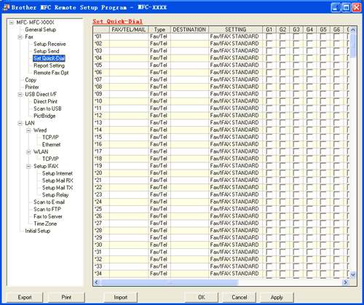Click the scroll down arrow of table

[x=353, y=274]
